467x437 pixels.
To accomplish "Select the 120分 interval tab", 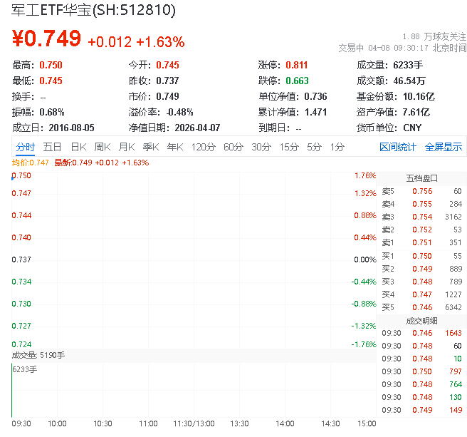I will (x=204, y=147).
